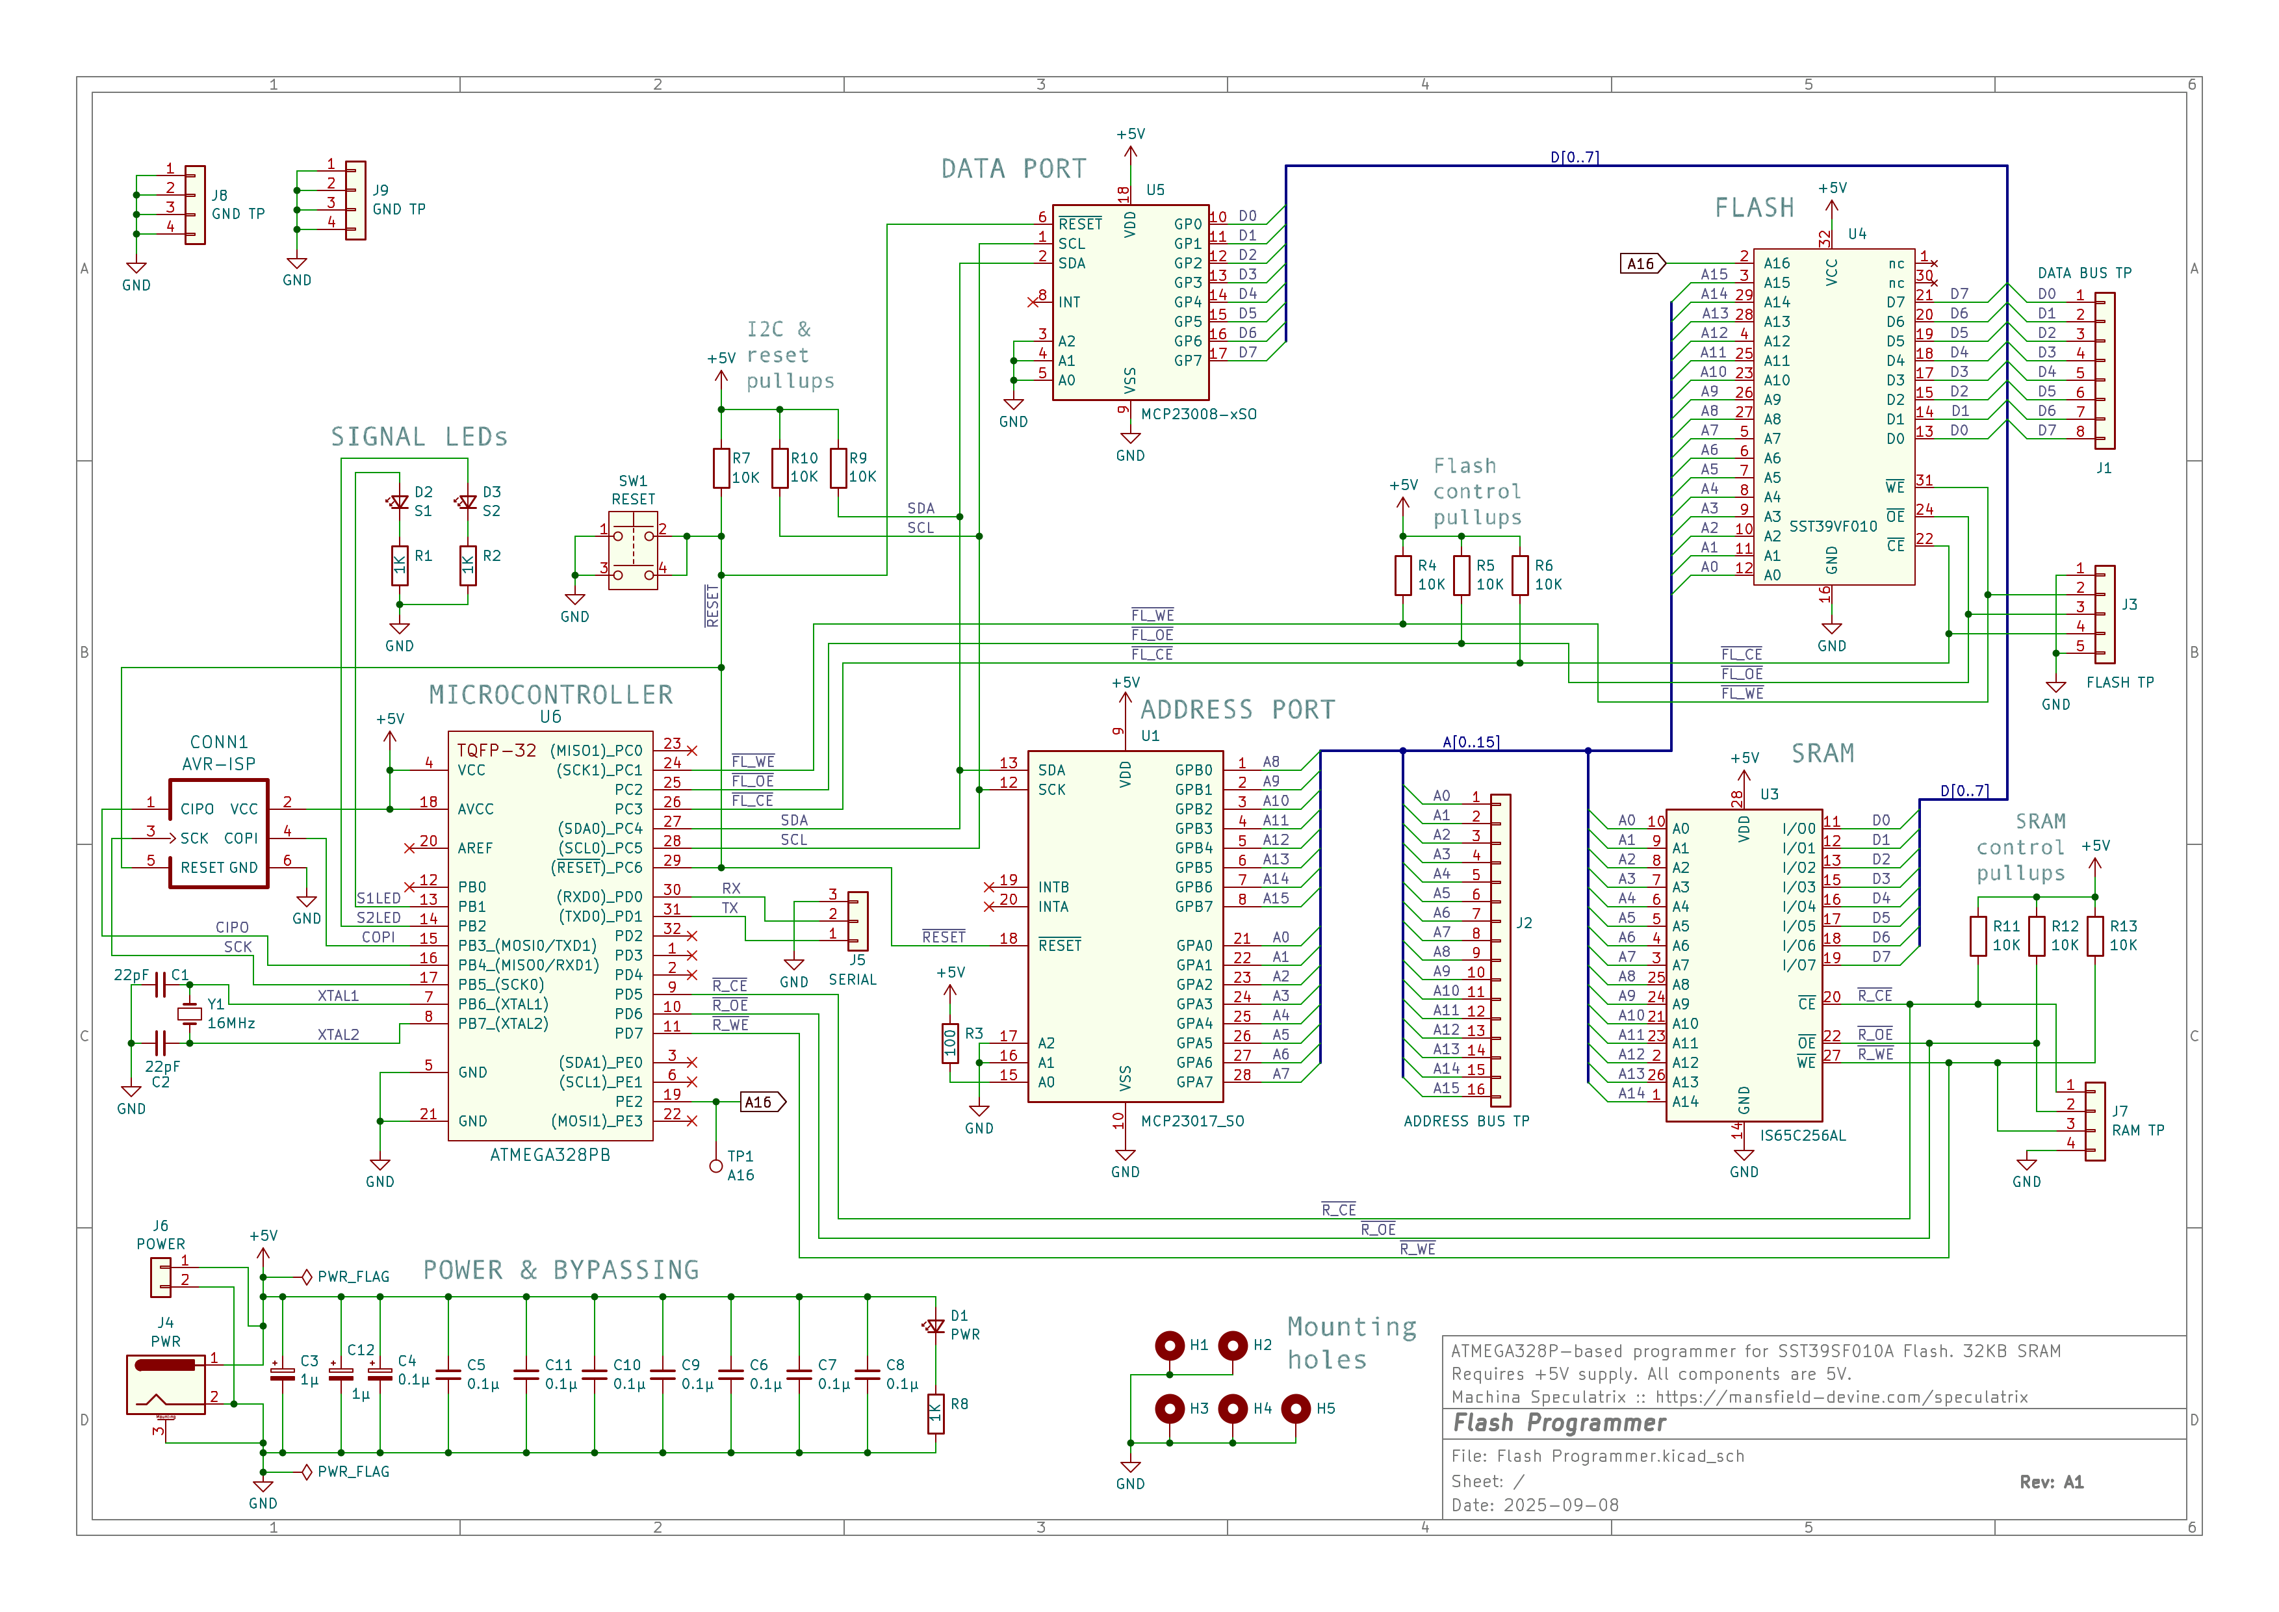This screenshot has width=2279, height=1612.
Task: Select the J5 SERIAL connector symbol
Action: (858, 921)
